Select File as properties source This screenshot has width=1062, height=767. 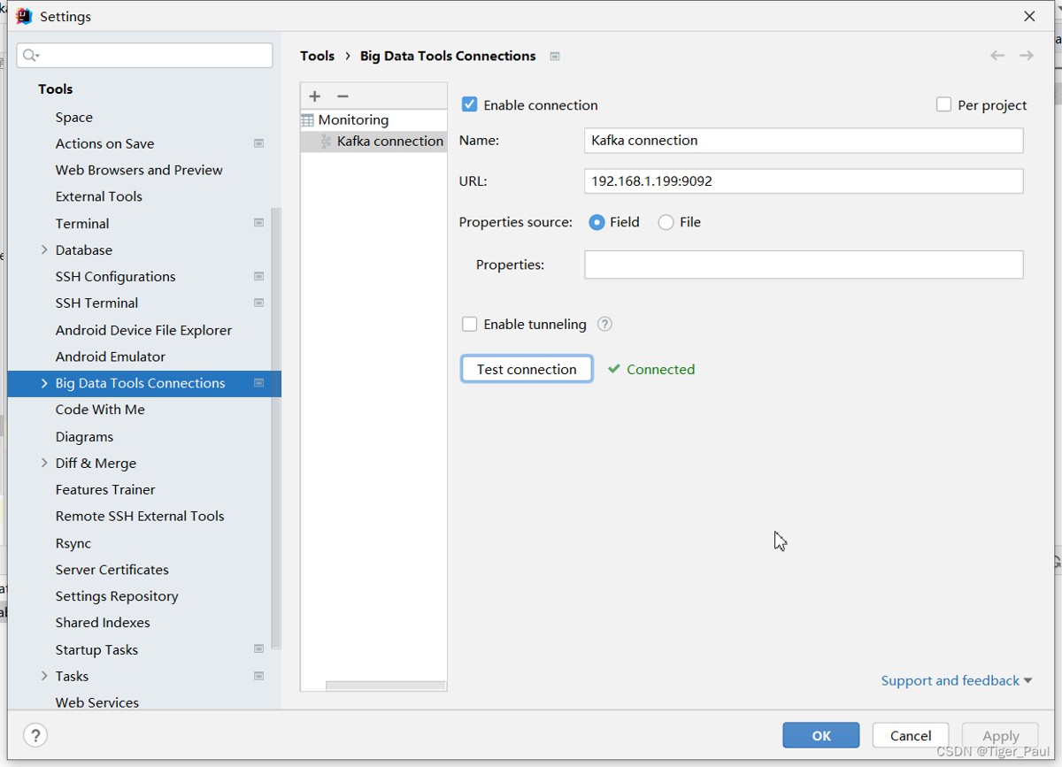666,222
